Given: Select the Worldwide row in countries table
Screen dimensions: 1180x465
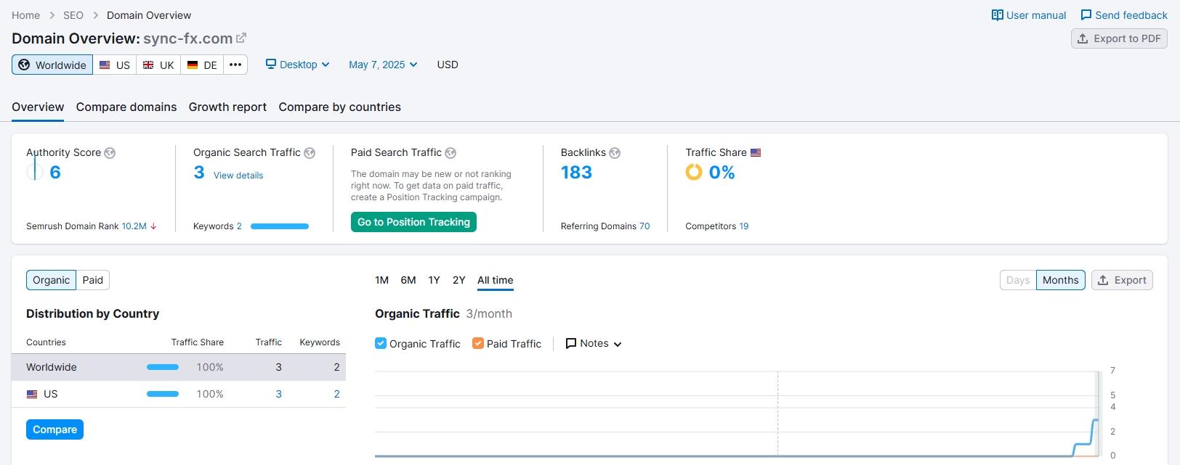Looking at the screenshot, I should coord(179,367).
